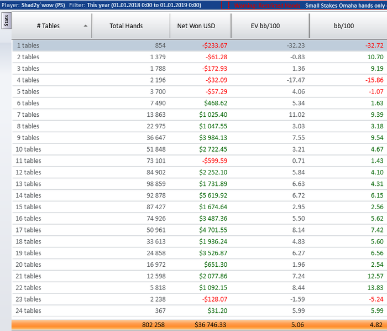
Task: Click the summary bb/100 value 4.82
Action: point(376,324)
